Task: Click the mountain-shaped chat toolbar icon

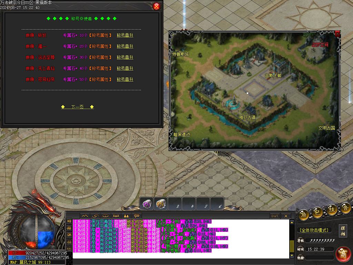Action: click(85, 216)
